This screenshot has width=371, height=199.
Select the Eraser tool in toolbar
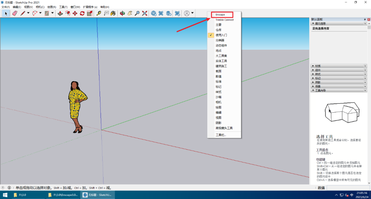(14, 13)
